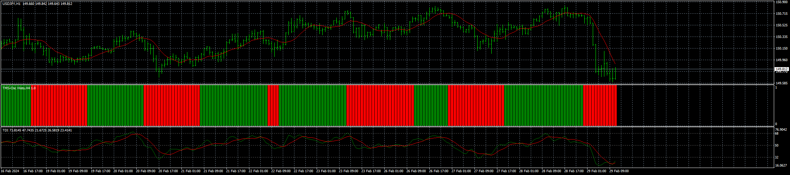Click the 22 Feb 17:00 time label
790x175 pixels.
click(x=303, y=171)
